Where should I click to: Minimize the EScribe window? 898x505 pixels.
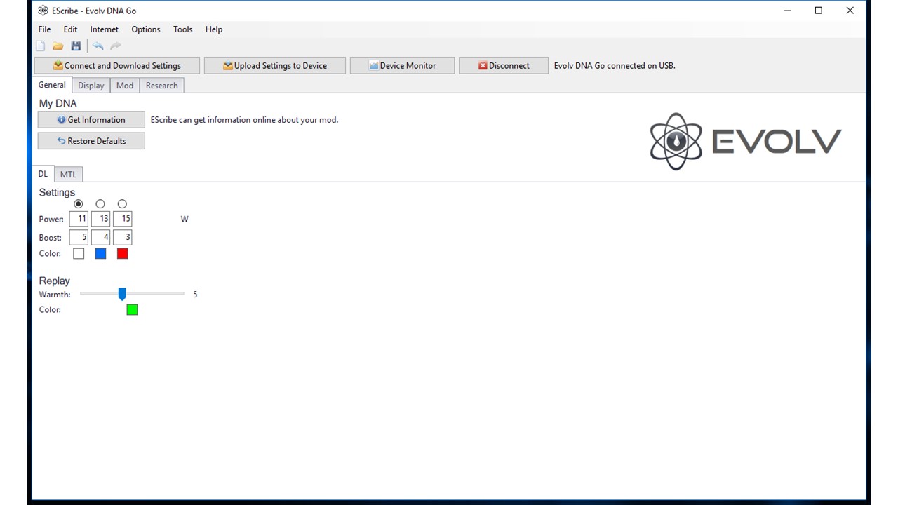[x=787, y=11]
